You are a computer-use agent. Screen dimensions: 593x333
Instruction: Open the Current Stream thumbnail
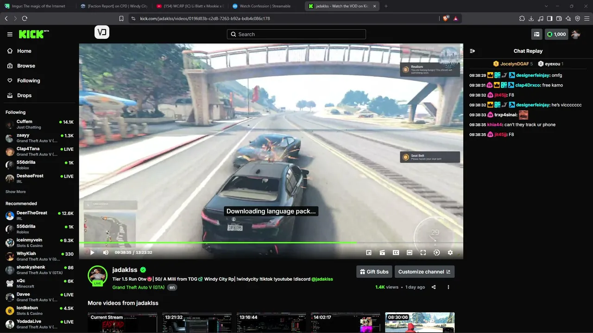[122, 322]
